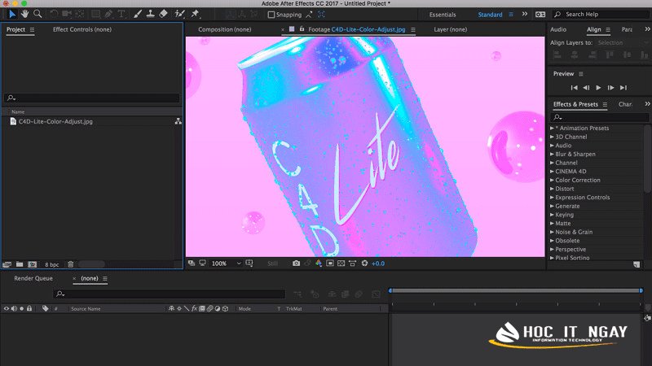The height and width of the screenshot is (366, 652).
Task: Expand the Animation Presets category
Action: [x=553, y=129]
